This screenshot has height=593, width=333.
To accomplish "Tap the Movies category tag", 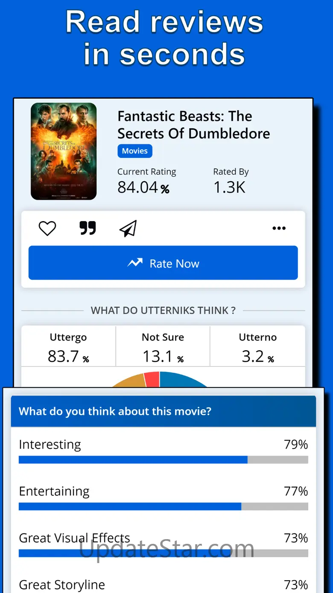I will (x=134, y=151).
